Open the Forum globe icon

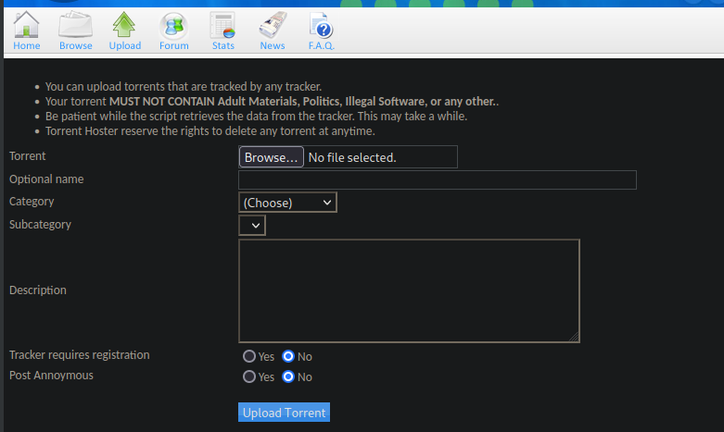173,24
